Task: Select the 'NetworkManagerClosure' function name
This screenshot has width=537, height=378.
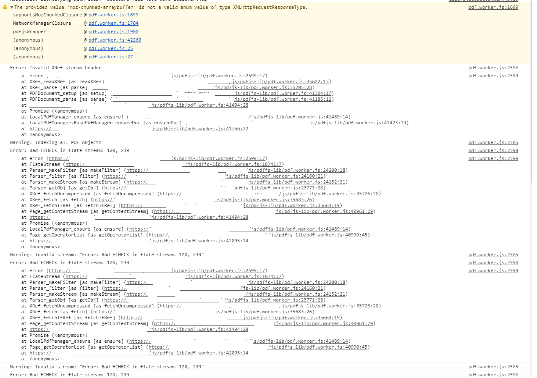Action: [42, 23]
